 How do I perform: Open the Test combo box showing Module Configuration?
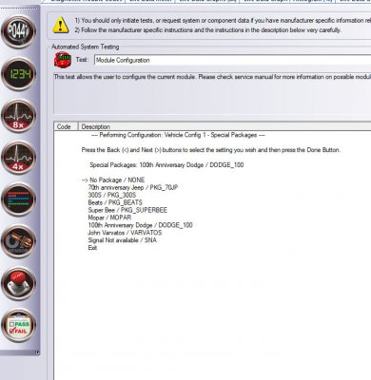pyautogui.click(x=232, y=60)
